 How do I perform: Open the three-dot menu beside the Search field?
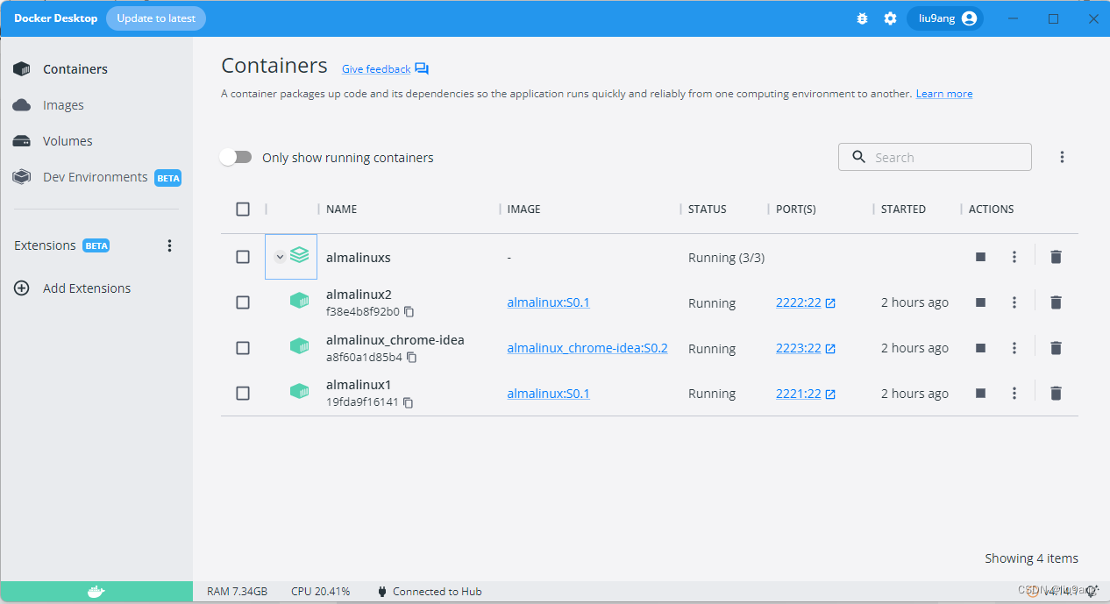[1062, 157]
